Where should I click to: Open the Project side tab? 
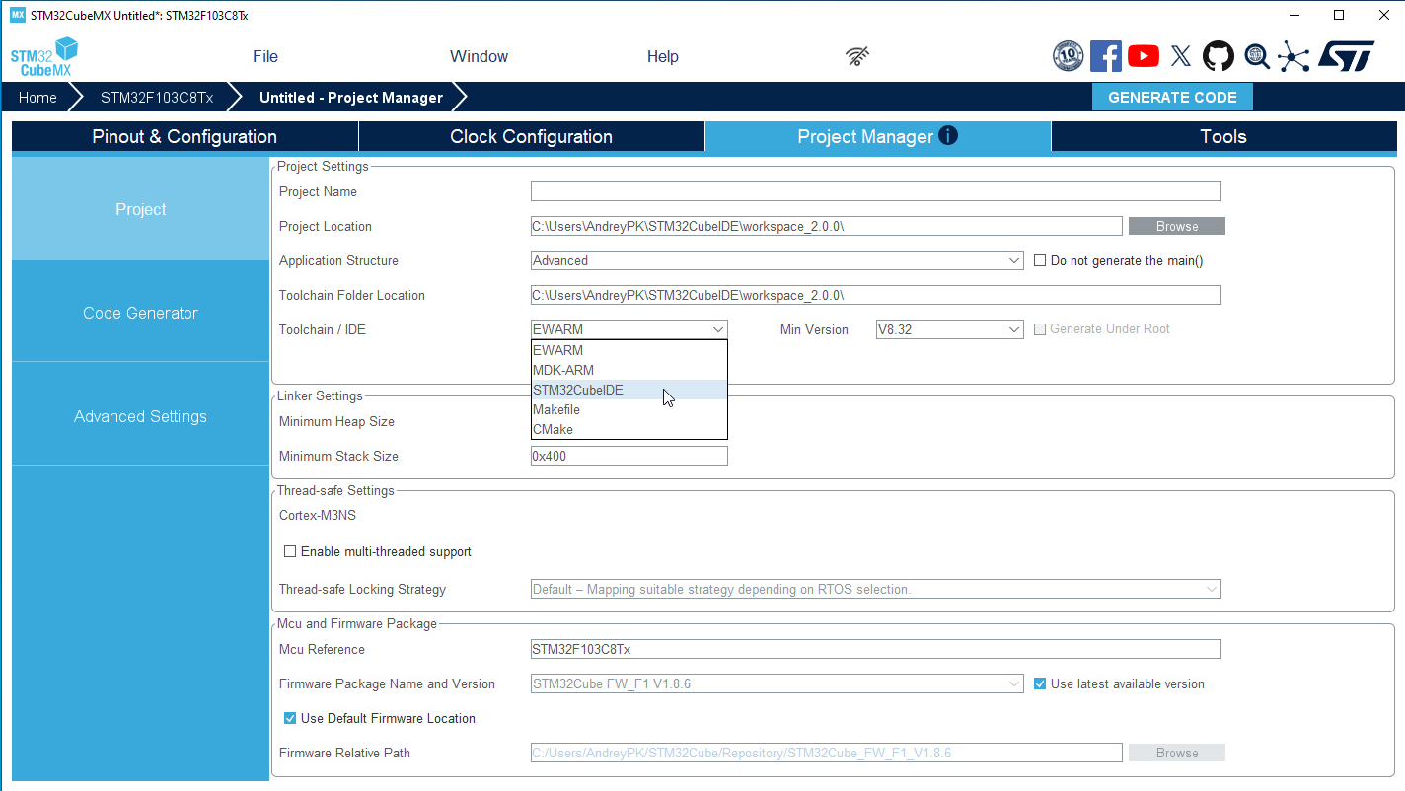click(140, 209)
